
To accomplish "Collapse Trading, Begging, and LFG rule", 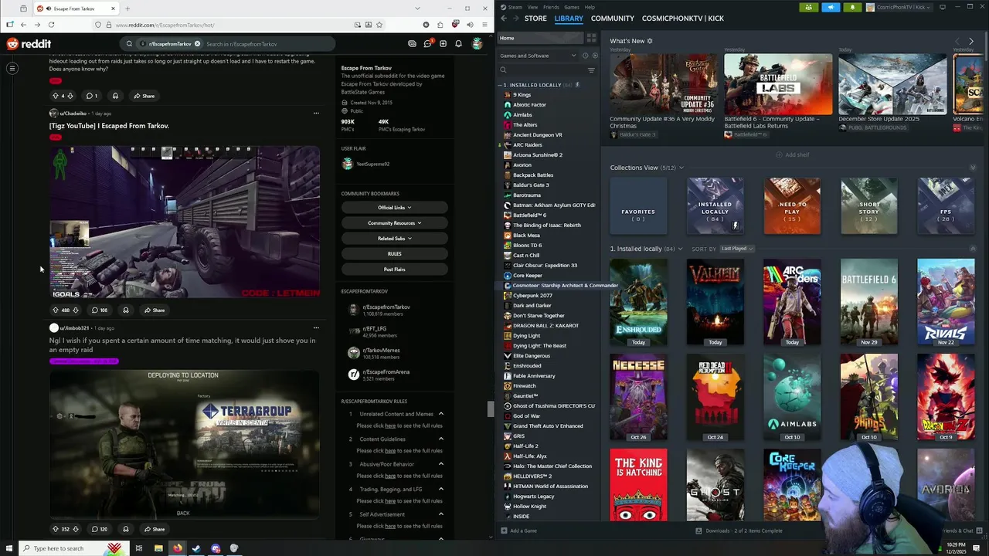I will tap(441, 489).
